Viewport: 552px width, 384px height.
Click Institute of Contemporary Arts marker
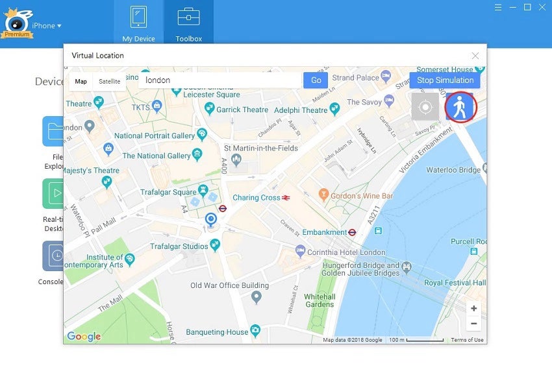pyautogui.click(x=129, y=259)
